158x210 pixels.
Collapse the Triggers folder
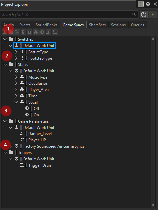(x=5, y=153)
